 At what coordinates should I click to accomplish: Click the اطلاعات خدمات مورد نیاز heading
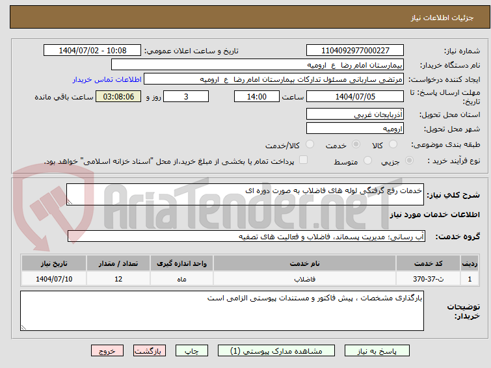coord(434,215)
